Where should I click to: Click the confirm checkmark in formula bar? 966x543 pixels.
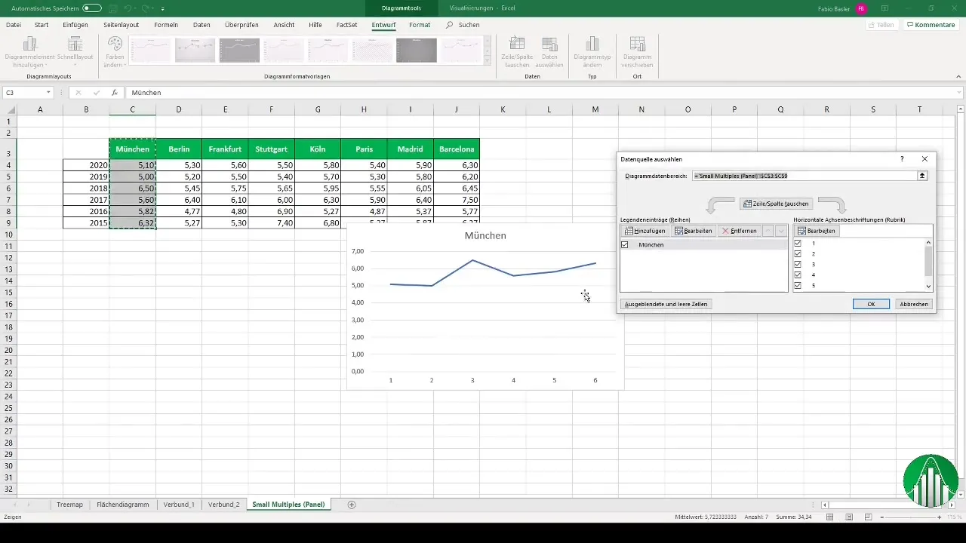[96, 93]
